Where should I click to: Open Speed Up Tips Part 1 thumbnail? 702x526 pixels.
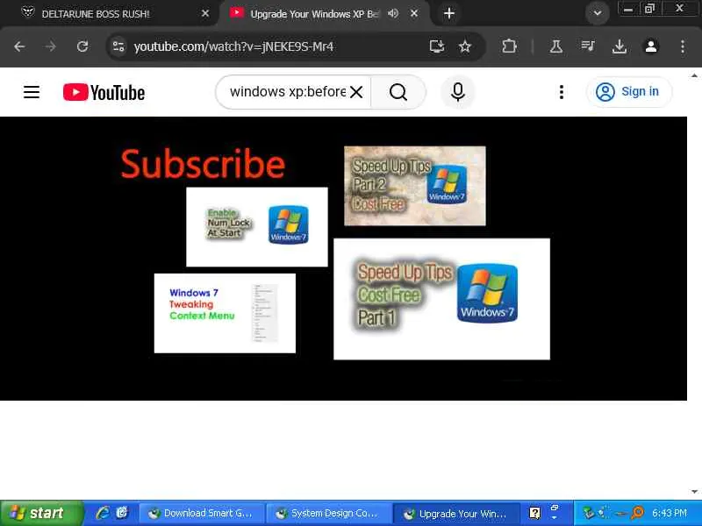point(442,299)
